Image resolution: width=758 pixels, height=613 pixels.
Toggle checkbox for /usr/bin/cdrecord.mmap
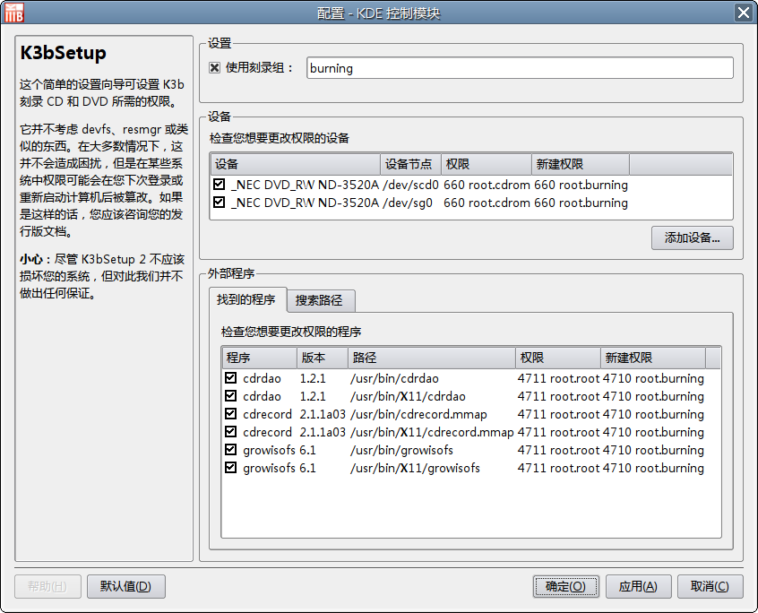[x=230, y=414]
